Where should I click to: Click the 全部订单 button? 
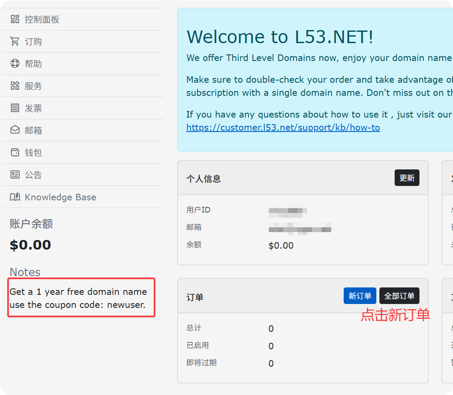(399, 296)
